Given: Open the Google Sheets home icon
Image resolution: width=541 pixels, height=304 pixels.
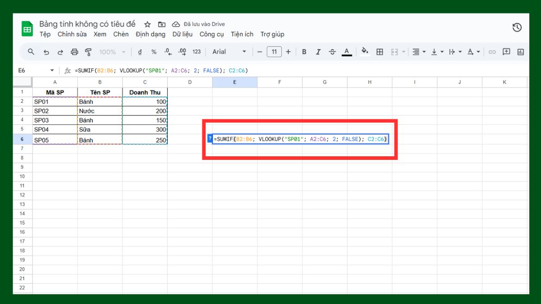Looking at the screenshot, I should click(28, 29).
